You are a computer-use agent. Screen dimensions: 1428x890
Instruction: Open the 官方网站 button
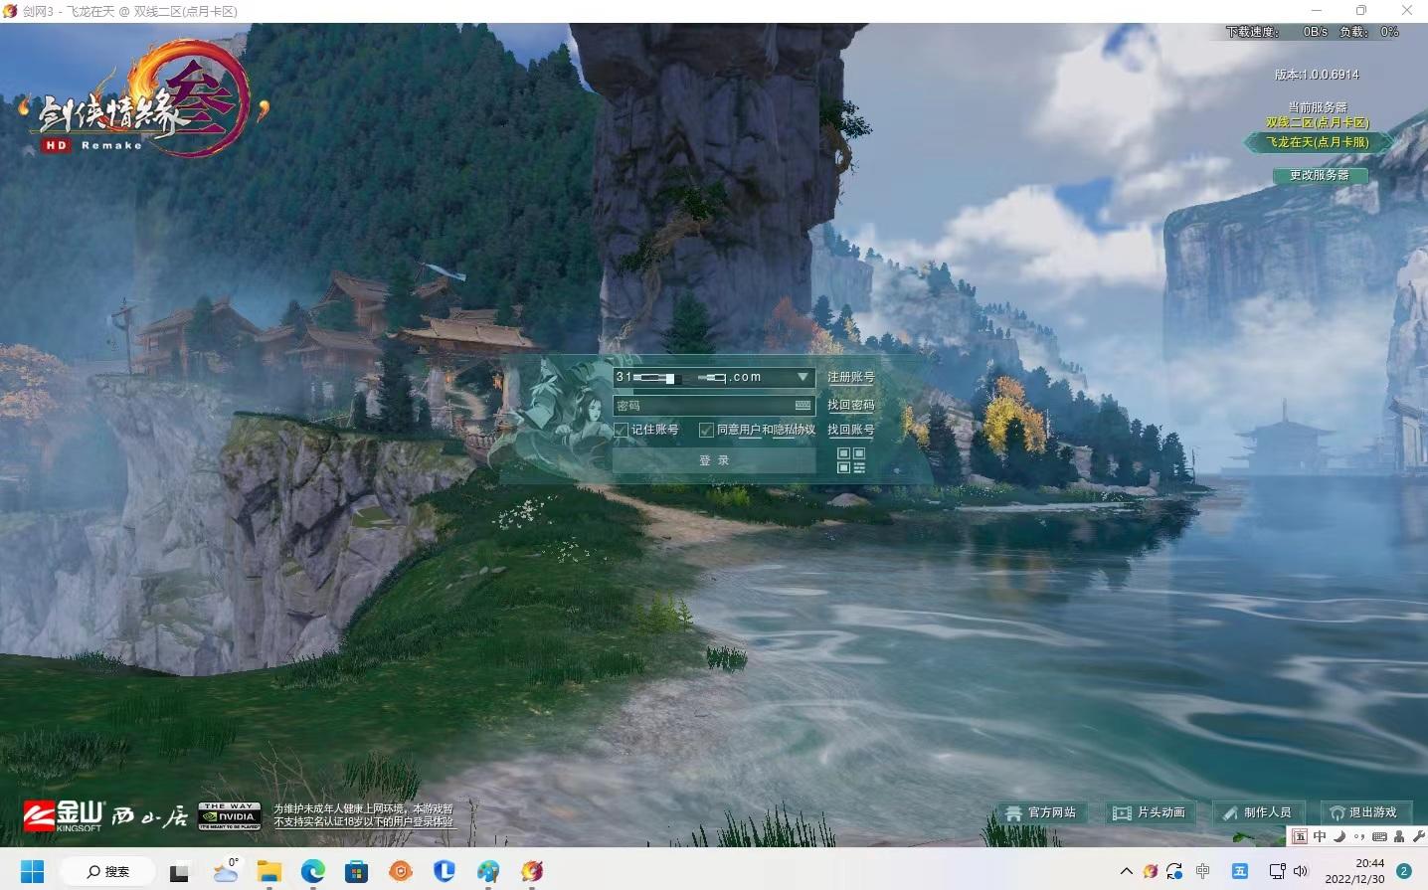pyautogui.click(x=1042, y=812)
